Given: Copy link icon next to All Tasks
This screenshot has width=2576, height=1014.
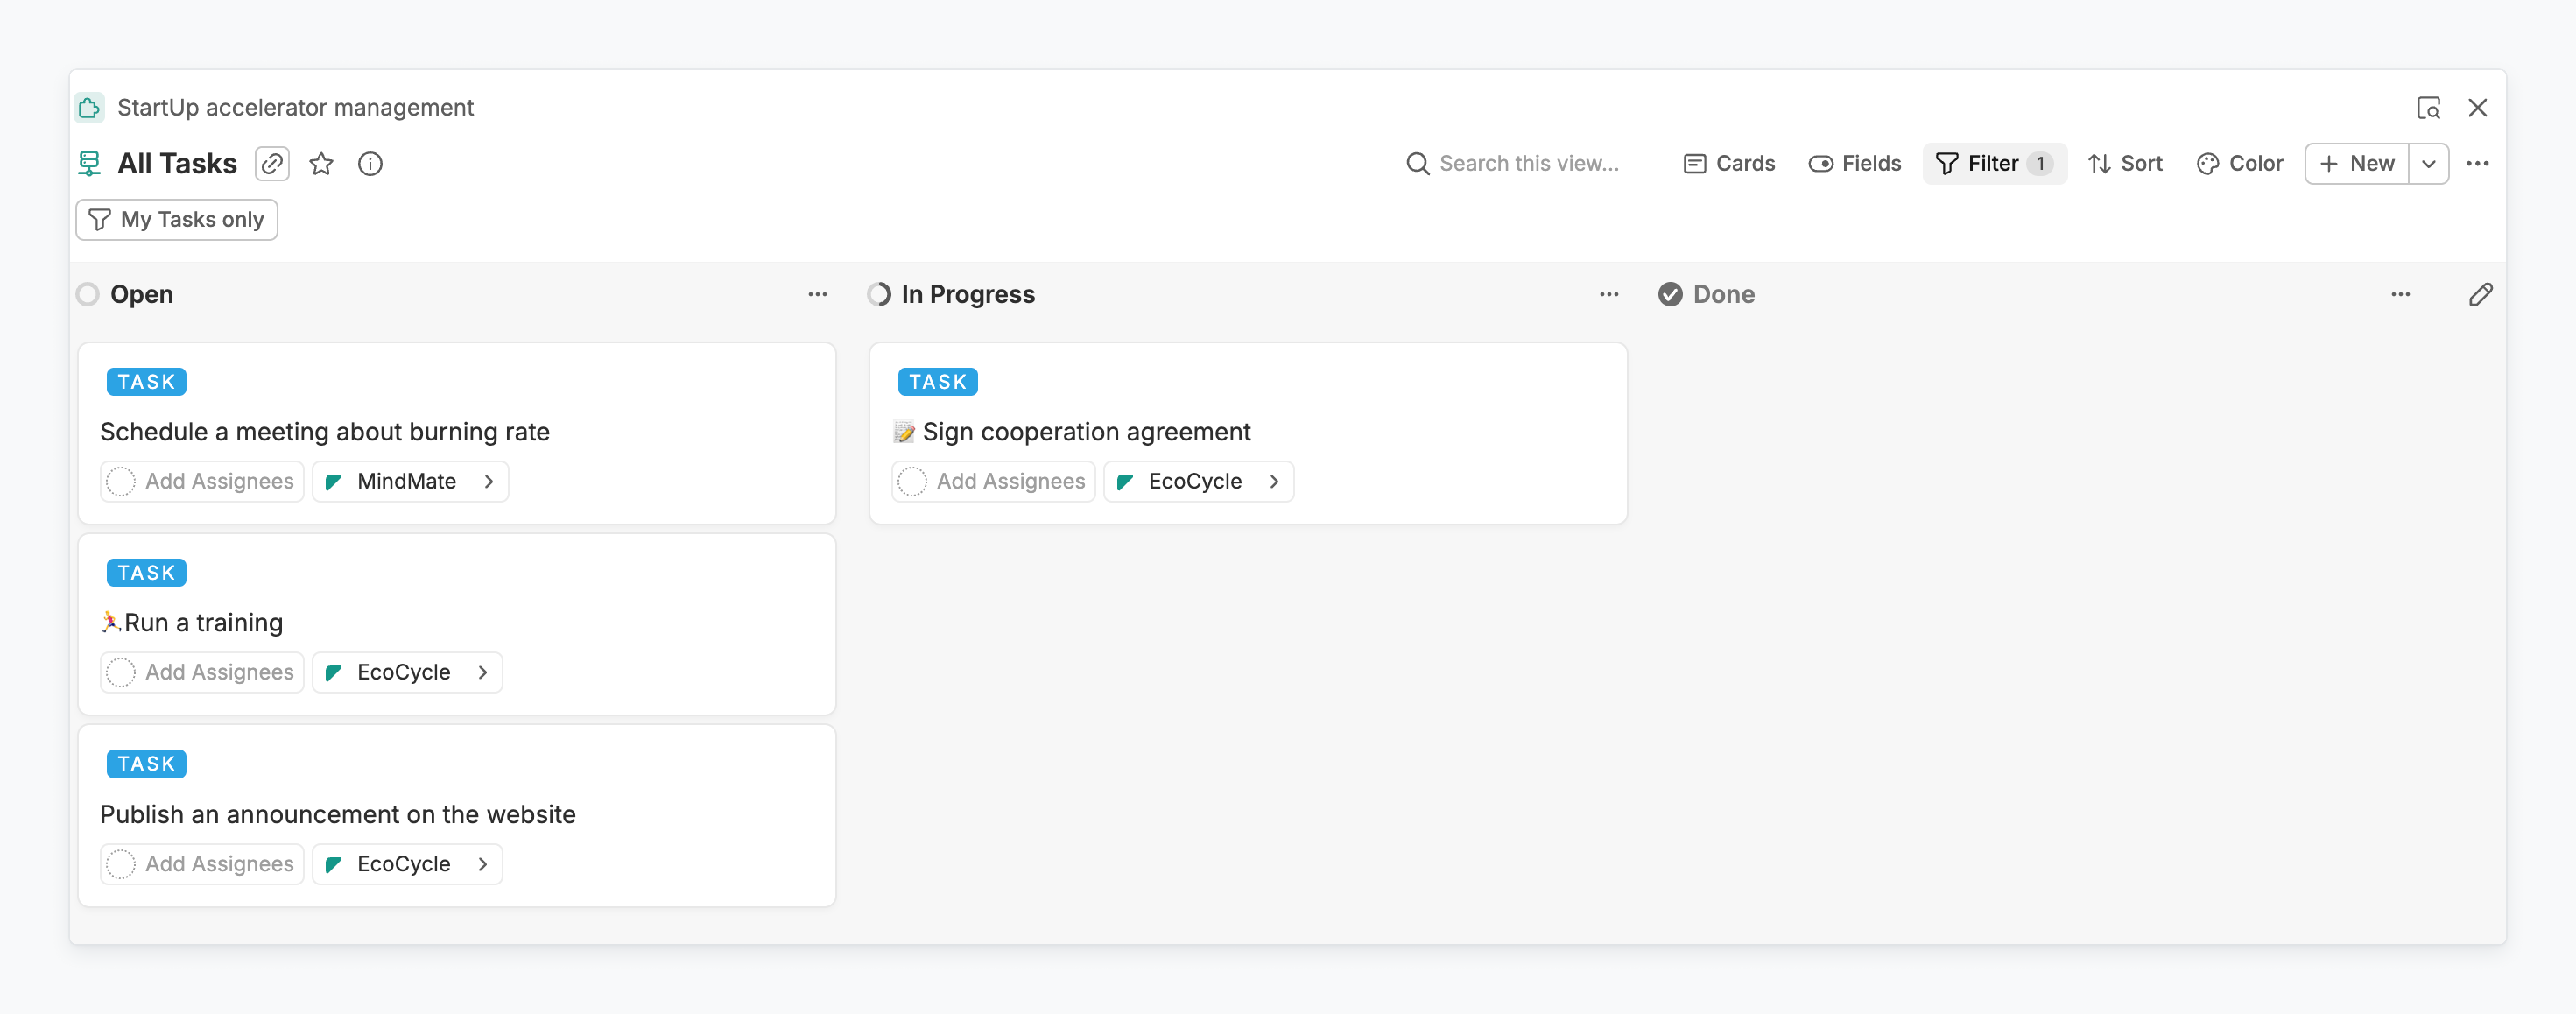Looking at the screenshot, I should pyautogui.click(x=272, y=164).
